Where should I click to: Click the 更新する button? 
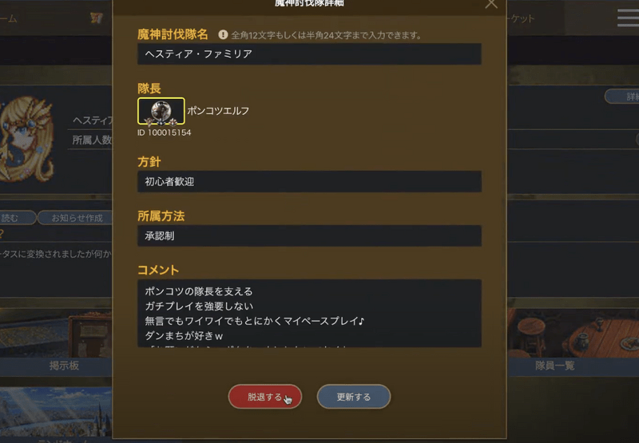[x=354, y=397]
